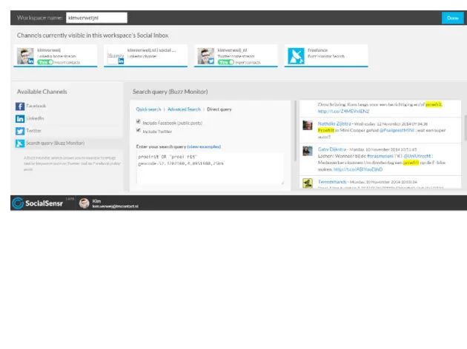
Task: Switch to the Direct query tab
Action: 219,109
